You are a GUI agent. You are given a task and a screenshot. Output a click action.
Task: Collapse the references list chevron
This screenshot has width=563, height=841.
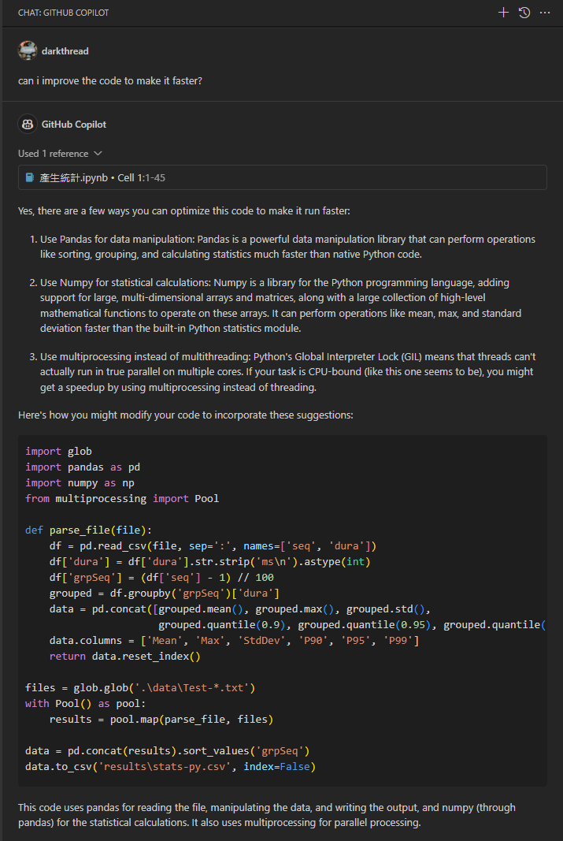tap(98, 154)
